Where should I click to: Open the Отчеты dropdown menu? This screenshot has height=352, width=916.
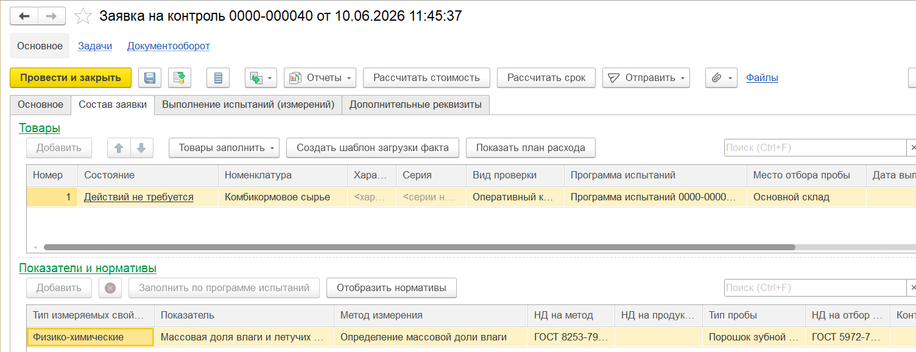point(320,78)
